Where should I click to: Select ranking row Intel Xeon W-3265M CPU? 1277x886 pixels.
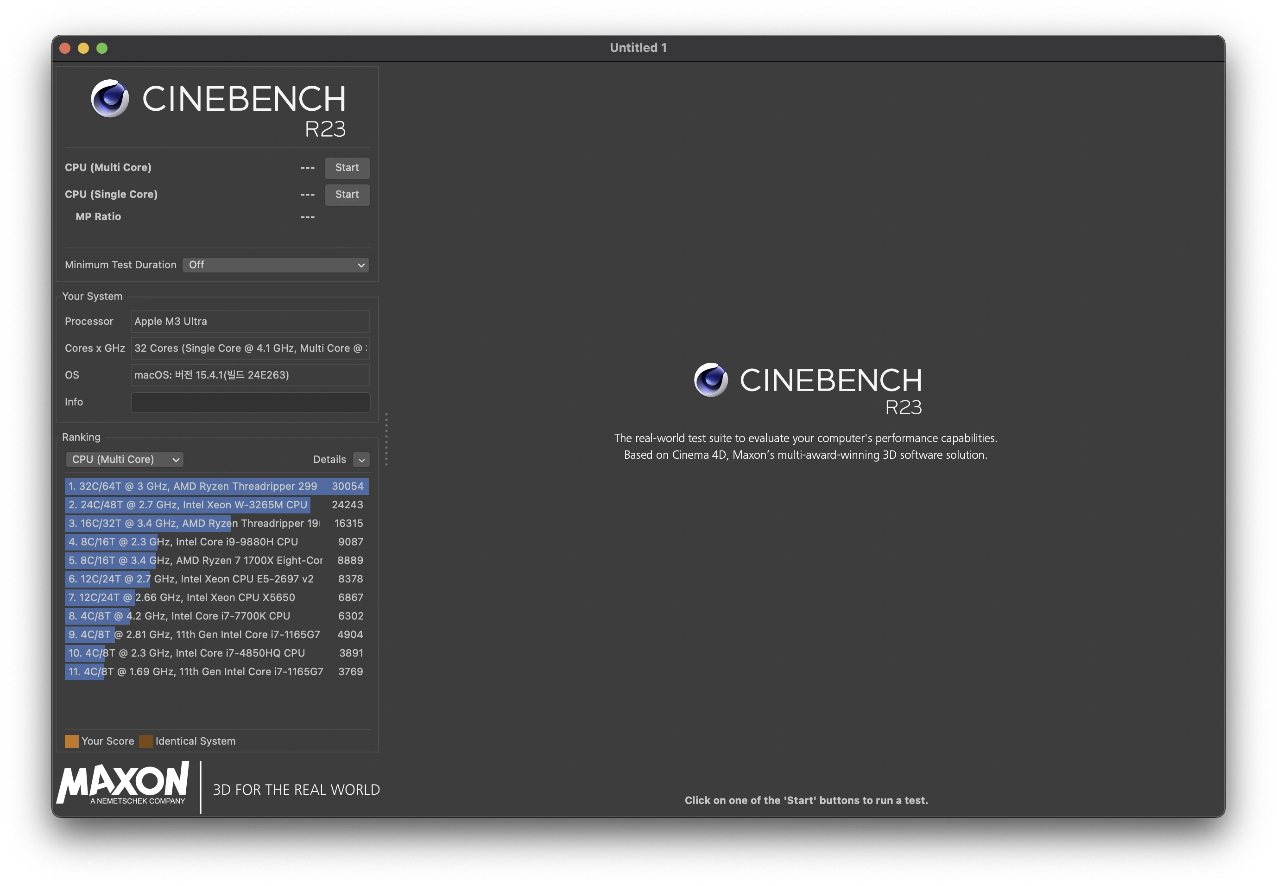pyautogui.click(x=216, y=505)
